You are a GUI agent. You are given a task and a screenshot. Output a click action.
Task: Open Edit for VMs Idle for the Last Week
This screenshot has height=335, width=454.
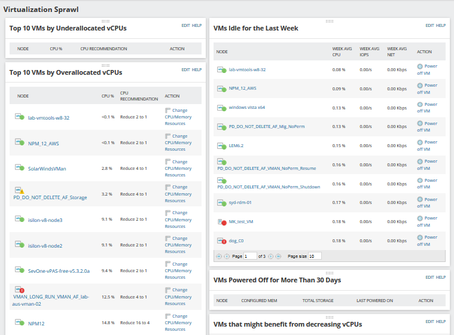point(429,26)
